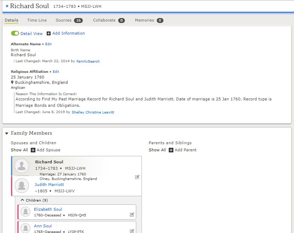
Task: Open Judith Marriott's person page
Action: coord(49,185)
